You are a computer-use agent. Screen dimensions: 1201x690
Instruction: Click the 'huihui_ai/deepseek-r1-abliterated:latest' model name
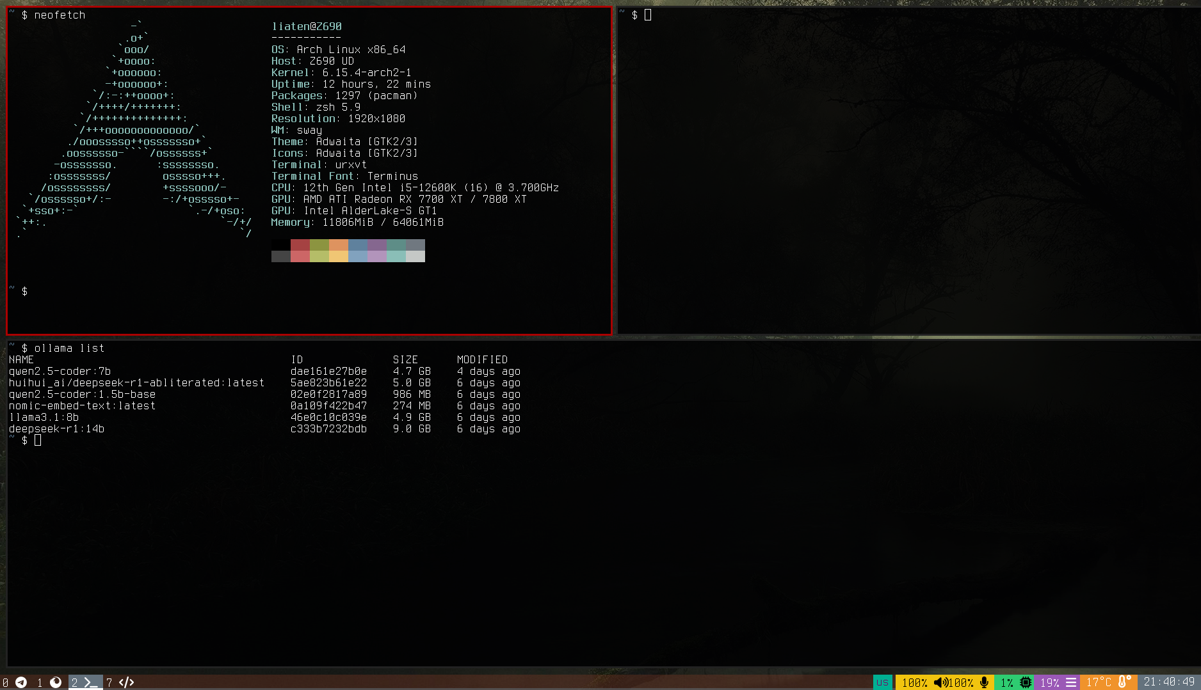tap(137, 382)
